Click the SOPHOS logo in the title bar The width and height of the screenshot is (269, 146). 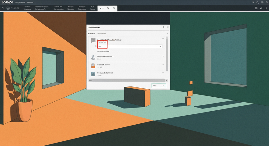[7, 2]
